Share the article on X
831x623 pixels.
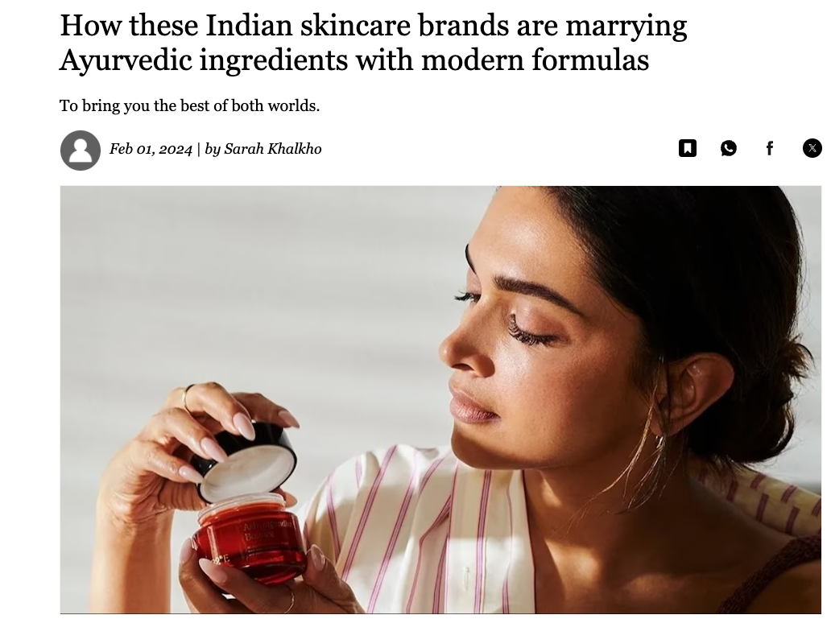[x=812, y=148]
